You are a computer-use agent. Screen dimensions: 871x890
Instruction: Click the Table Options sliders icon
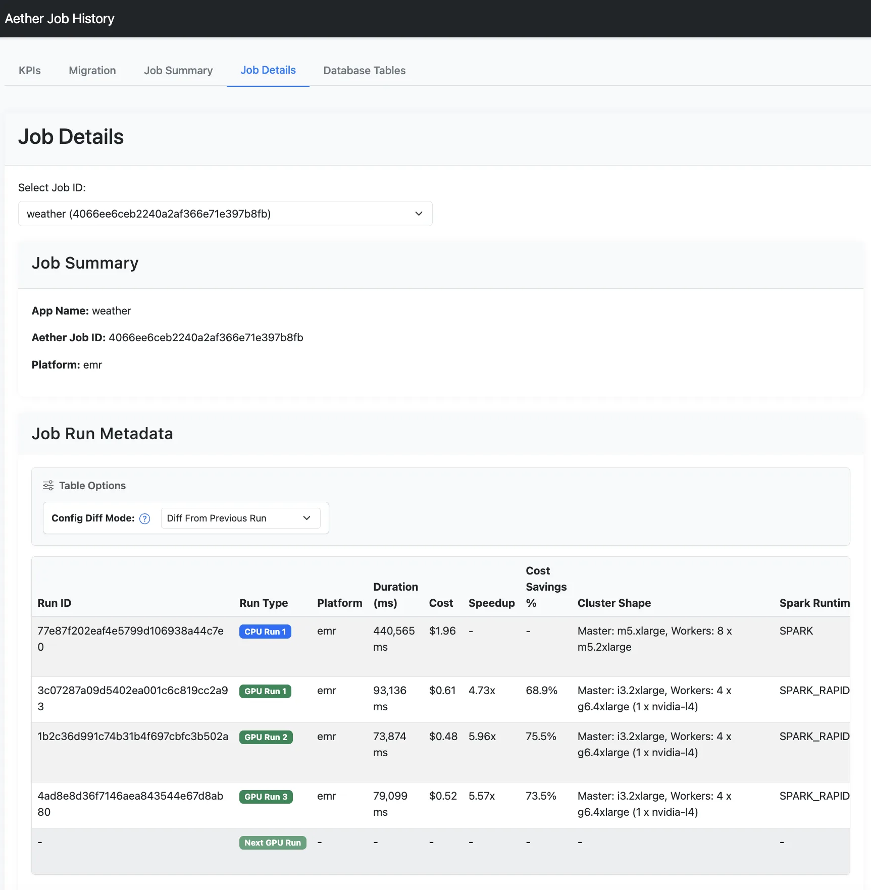48,485
